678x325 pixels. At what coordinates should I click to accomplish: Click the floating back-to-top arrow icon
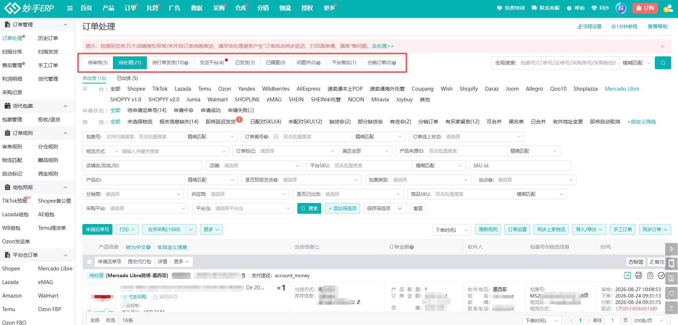(671, 308)
